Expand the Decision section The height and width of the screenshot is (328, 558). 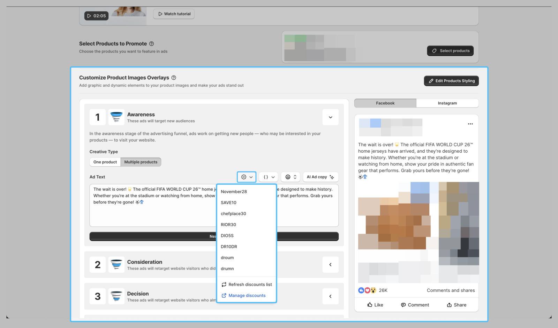[x=330, y=296]
